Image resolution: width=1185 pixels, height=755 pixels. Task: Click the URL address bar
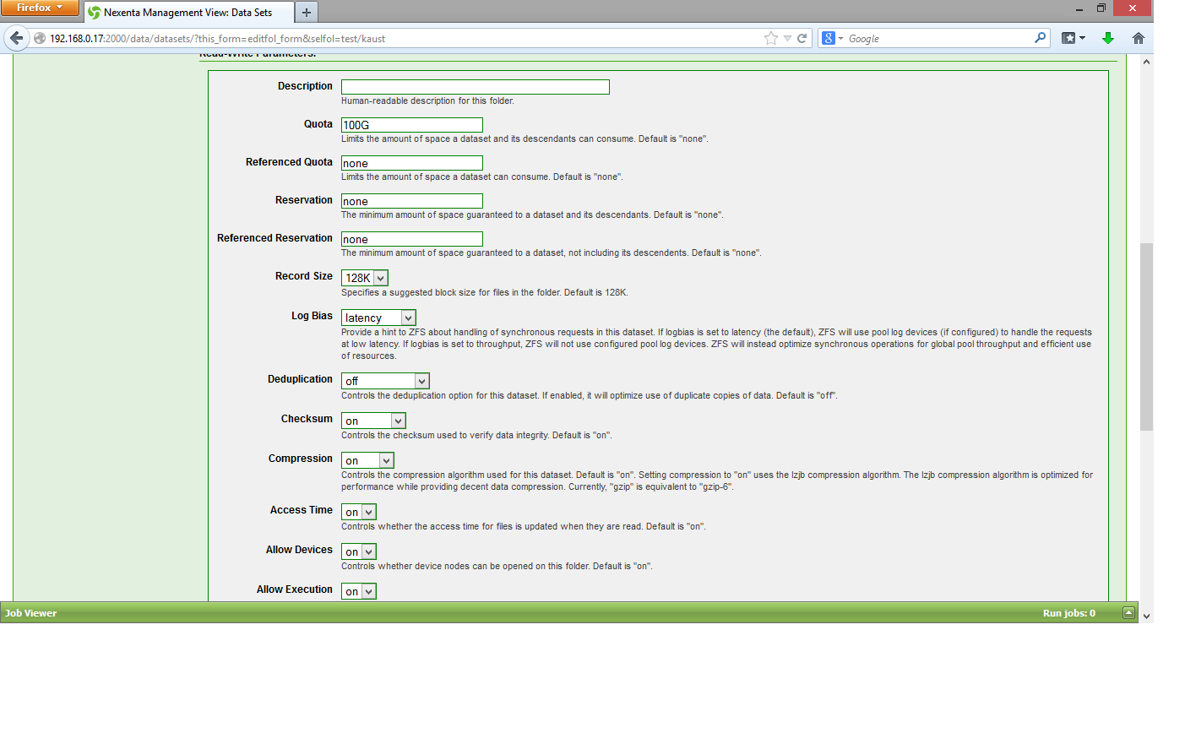point(404,38)
